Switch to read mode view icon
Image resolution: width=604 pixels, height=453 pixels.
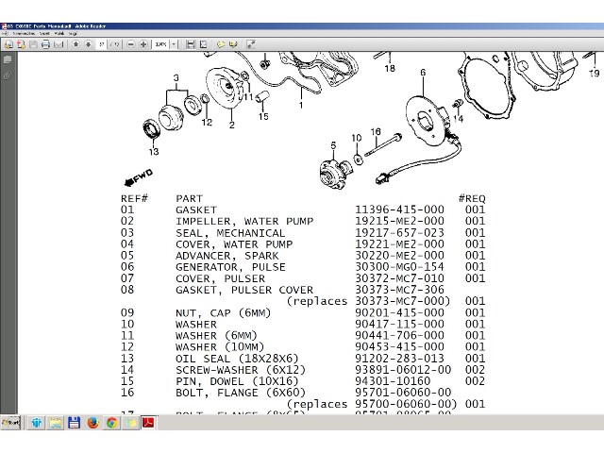[250, 44]
